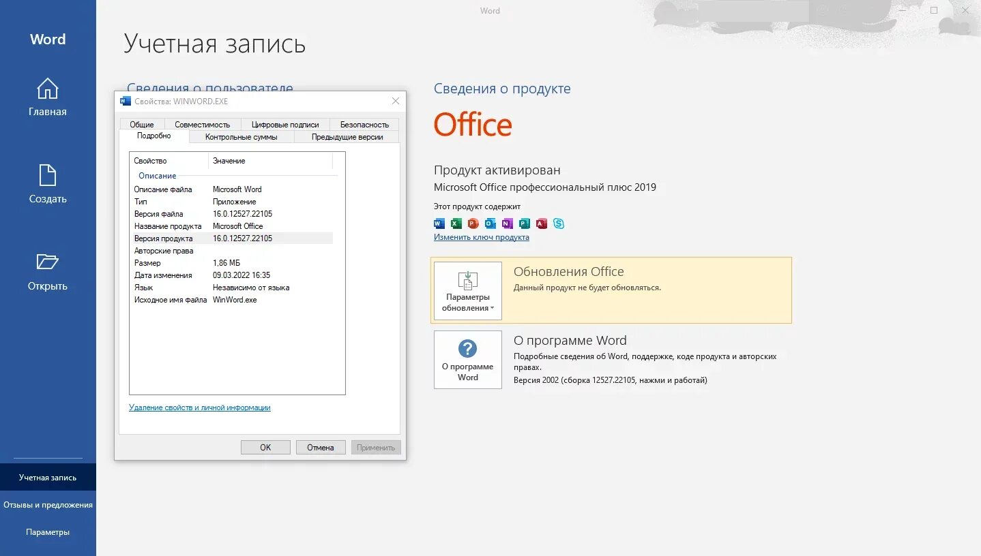The height and width of the screenshot is (556, 981).
Task: Click the Word icon in Свойства title bar
Action: coord(126,102)
